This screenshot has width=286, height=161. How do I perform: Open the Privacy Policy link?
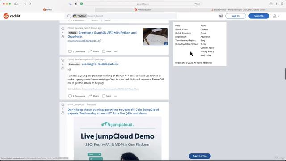207,52
